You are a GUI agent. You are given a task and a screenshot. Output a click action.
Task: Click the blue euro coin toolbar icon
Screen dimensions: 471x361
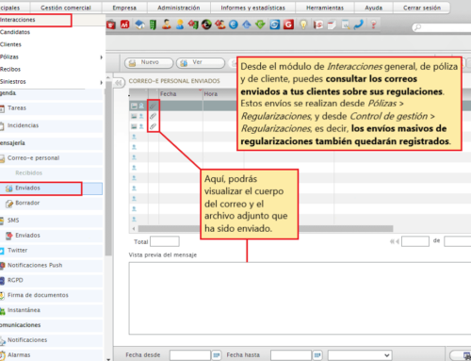pyautogui.click(x=234, y=25)
